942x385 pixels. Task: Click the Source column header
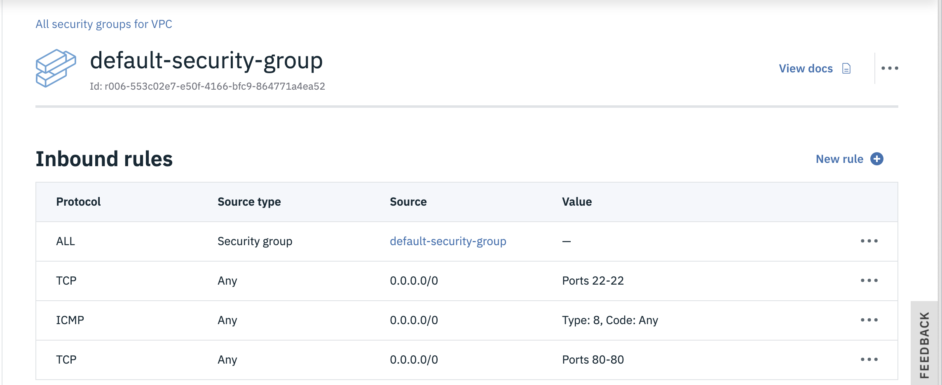[x=408, y=202]
